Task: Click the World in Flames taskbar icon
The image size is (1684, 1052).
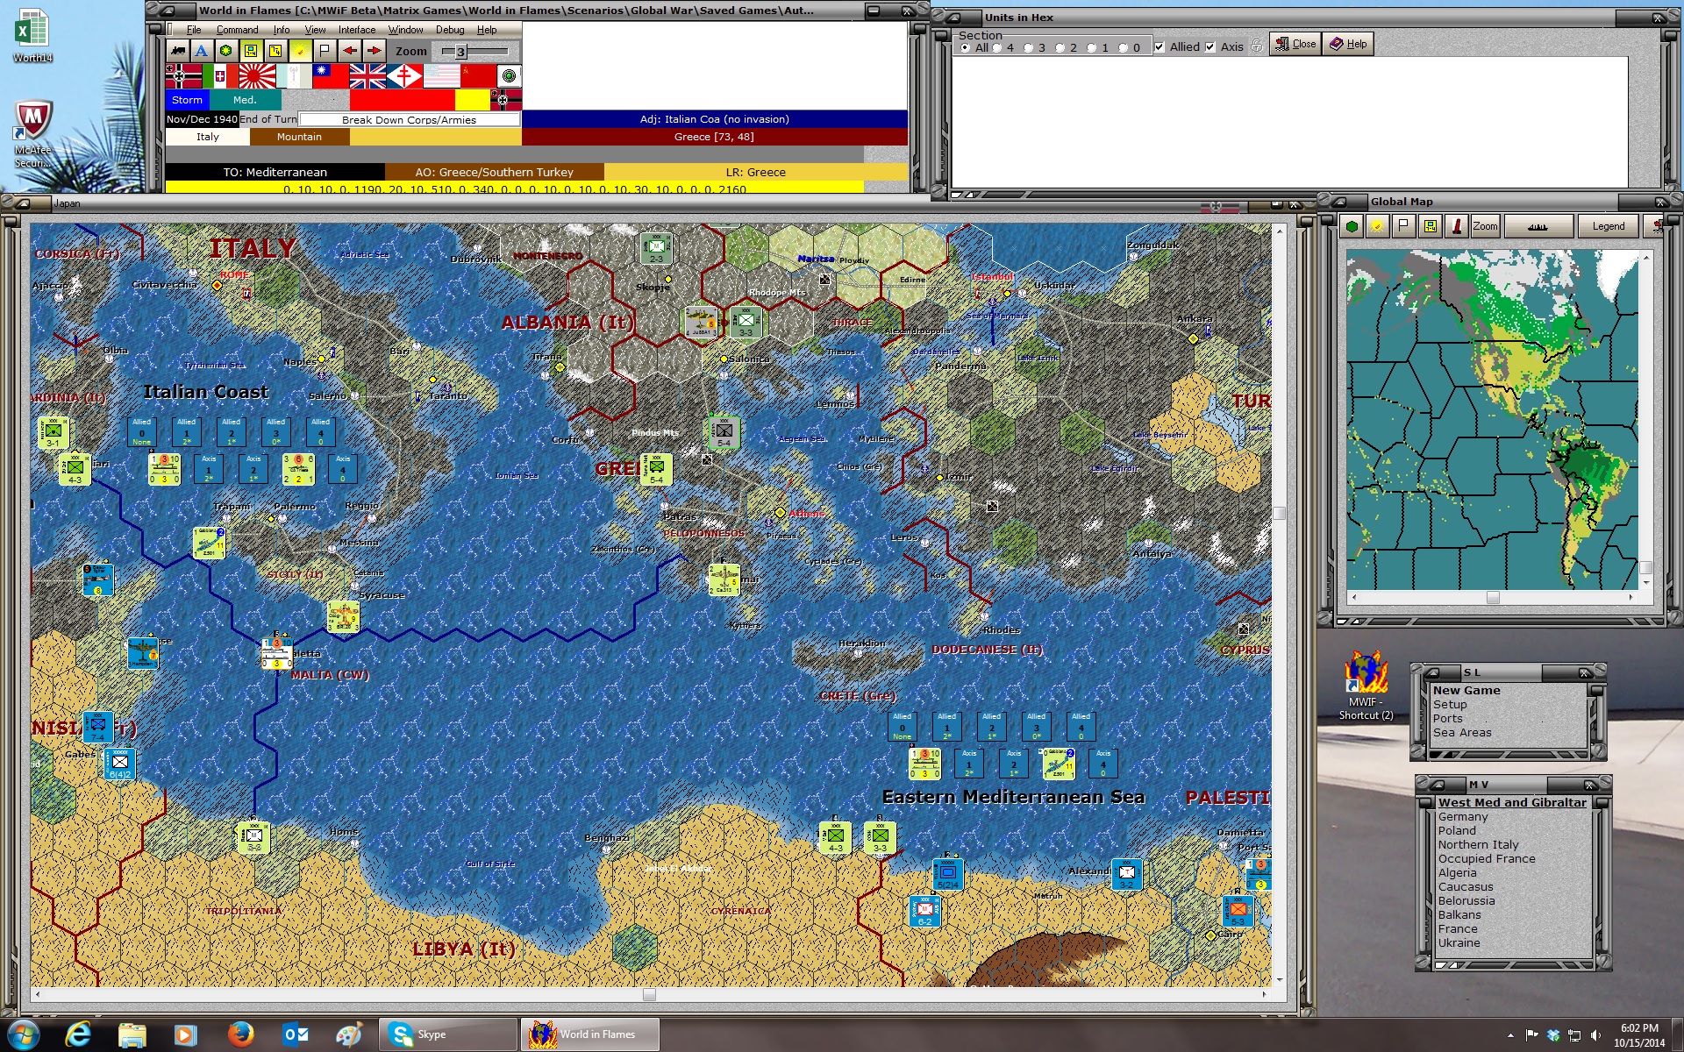Action: click(x=589, y=1034)
